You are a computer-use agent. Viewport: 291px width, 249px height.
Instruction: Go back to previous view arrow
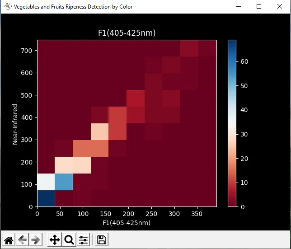click(22, 240)
